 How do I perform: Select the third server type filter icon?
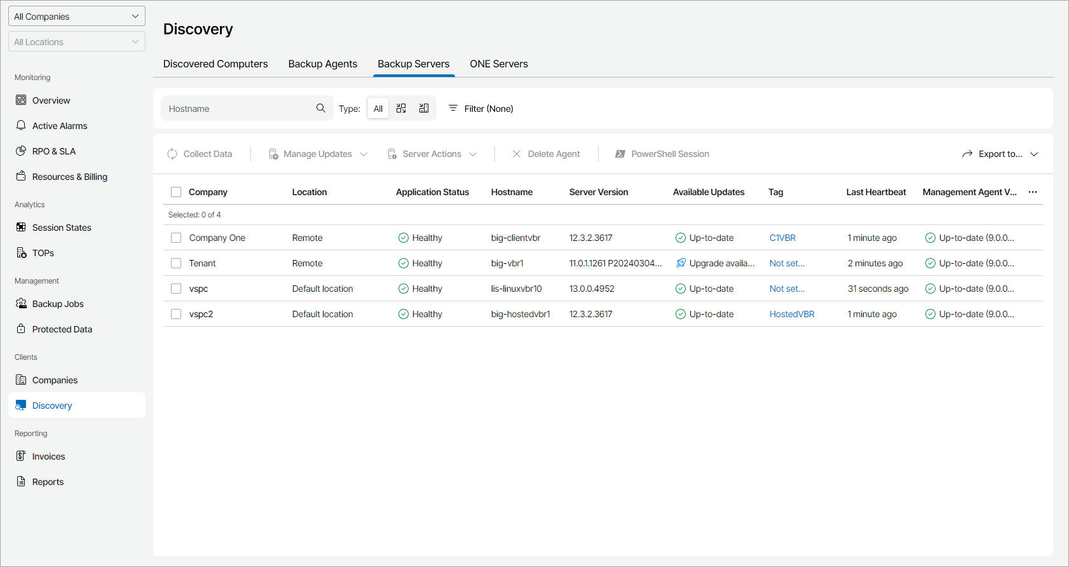point(424,108)
